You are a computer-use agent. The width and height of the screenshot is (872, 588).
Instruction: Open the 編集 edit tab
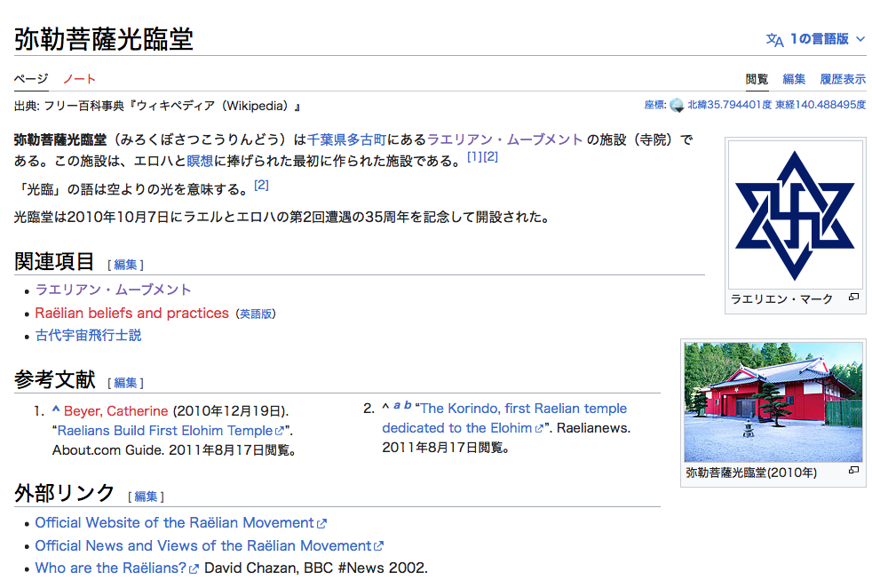pyautogui.click(x=794, y=79)
